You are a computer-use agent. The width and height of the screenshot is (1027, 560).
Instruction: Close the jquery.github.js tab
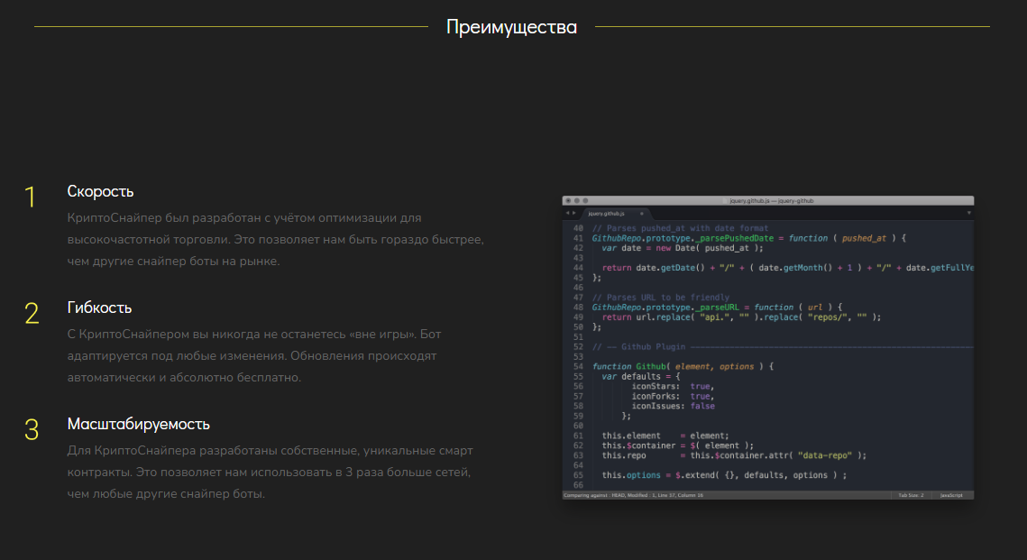[642, 213]
